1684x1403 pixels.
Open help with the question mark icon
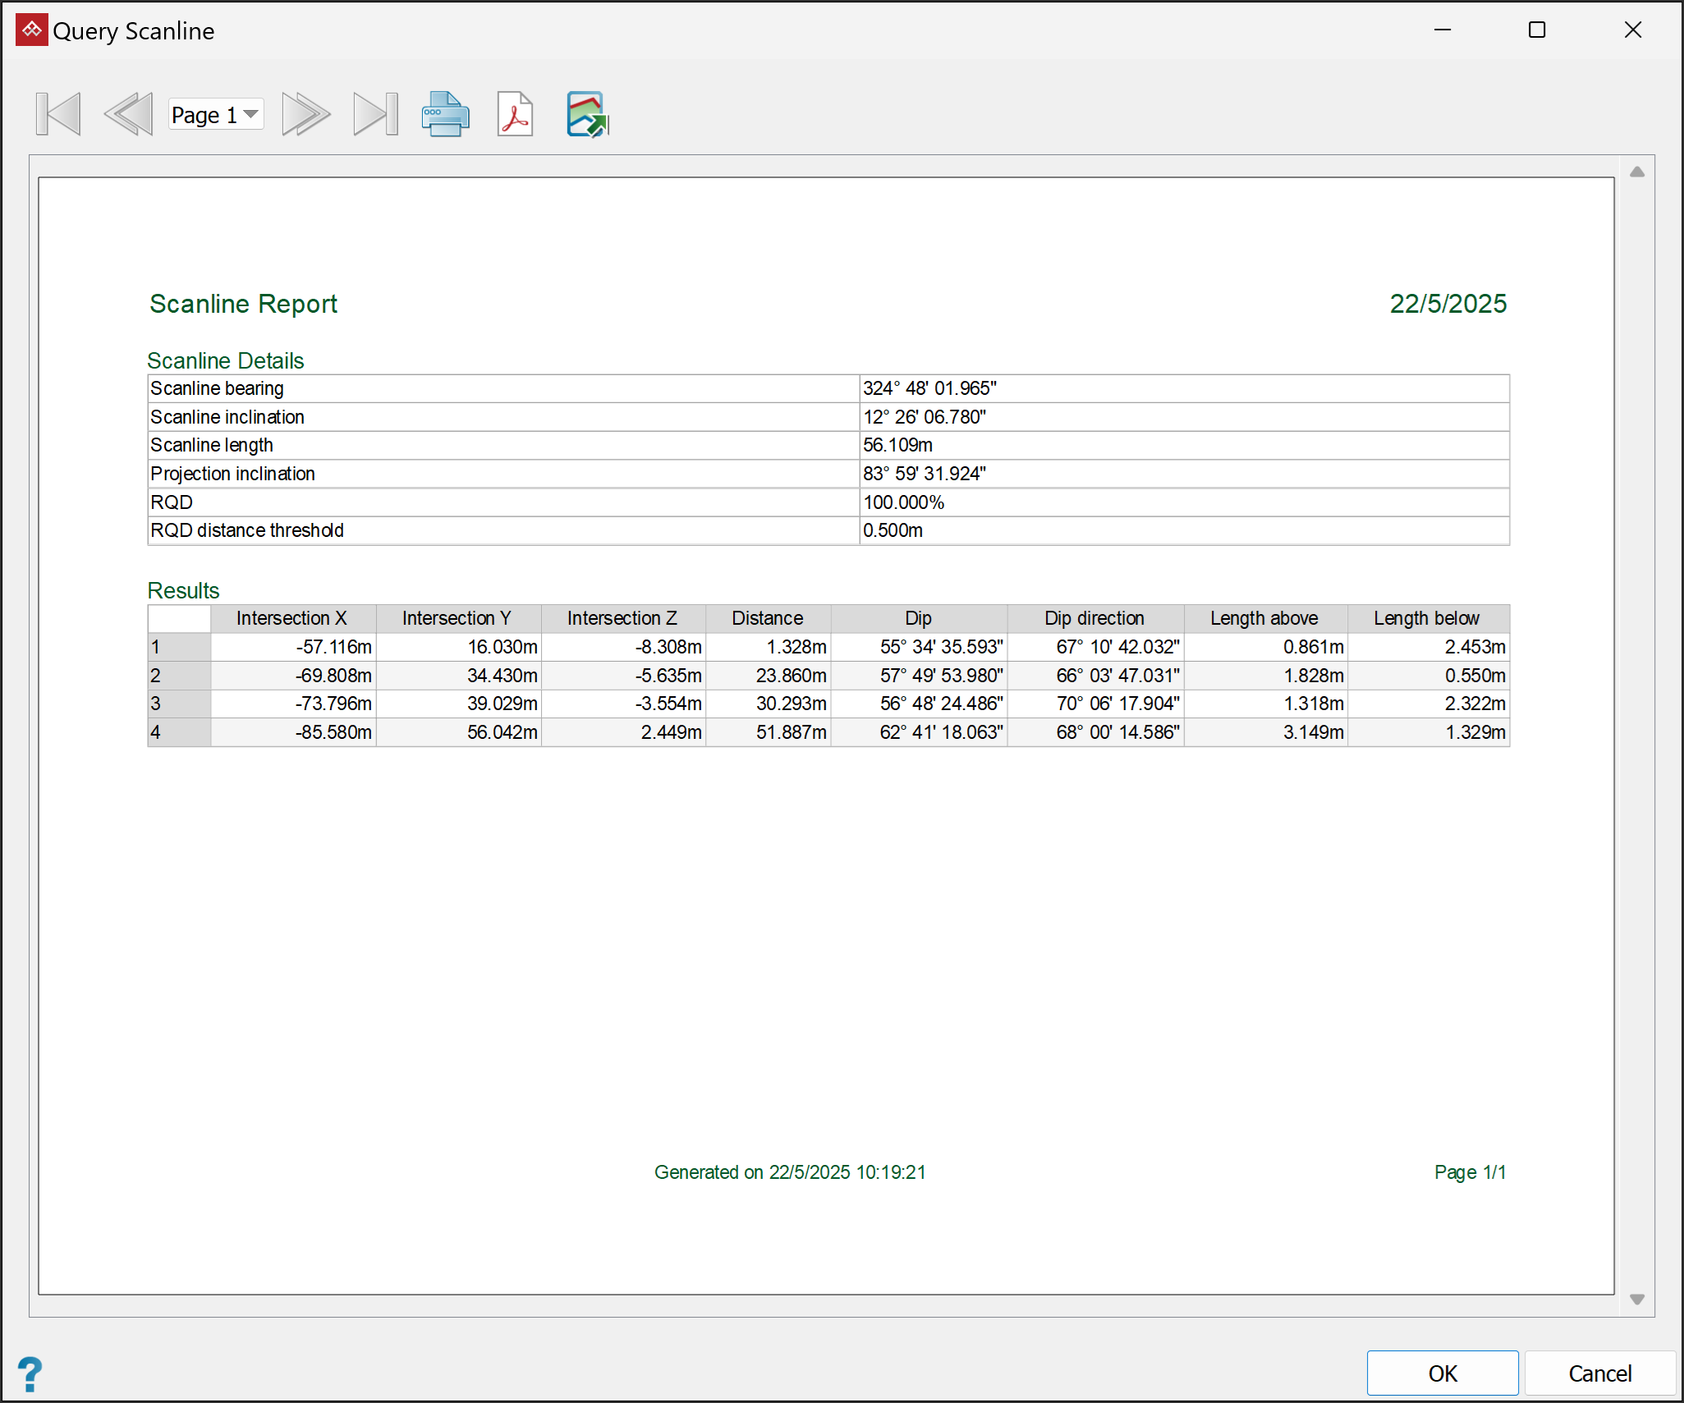[30, 1373]
